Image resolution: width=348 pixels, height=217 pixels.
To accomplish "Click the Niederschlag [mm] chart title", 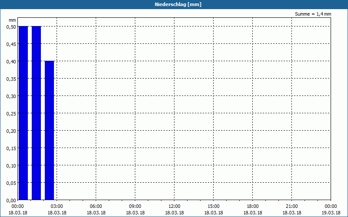I will [178, 4].
